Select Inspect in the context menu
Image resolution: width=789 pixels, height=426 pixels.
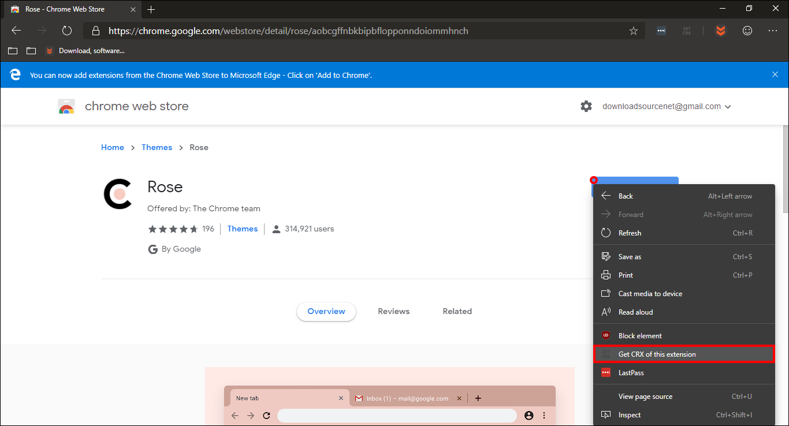(x=684, y=415)
